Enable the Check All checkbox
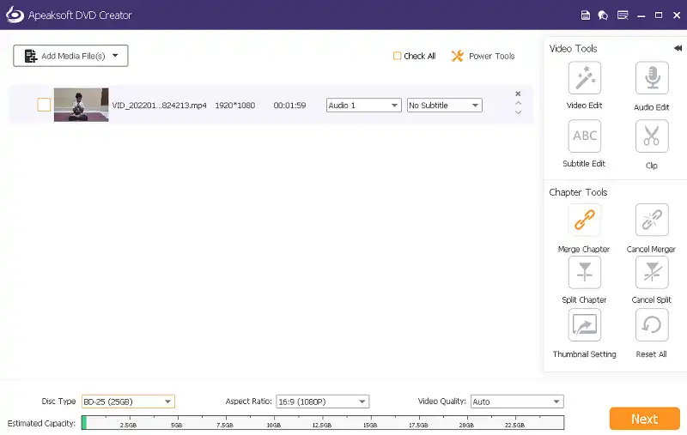 click(x=398, y=56)
